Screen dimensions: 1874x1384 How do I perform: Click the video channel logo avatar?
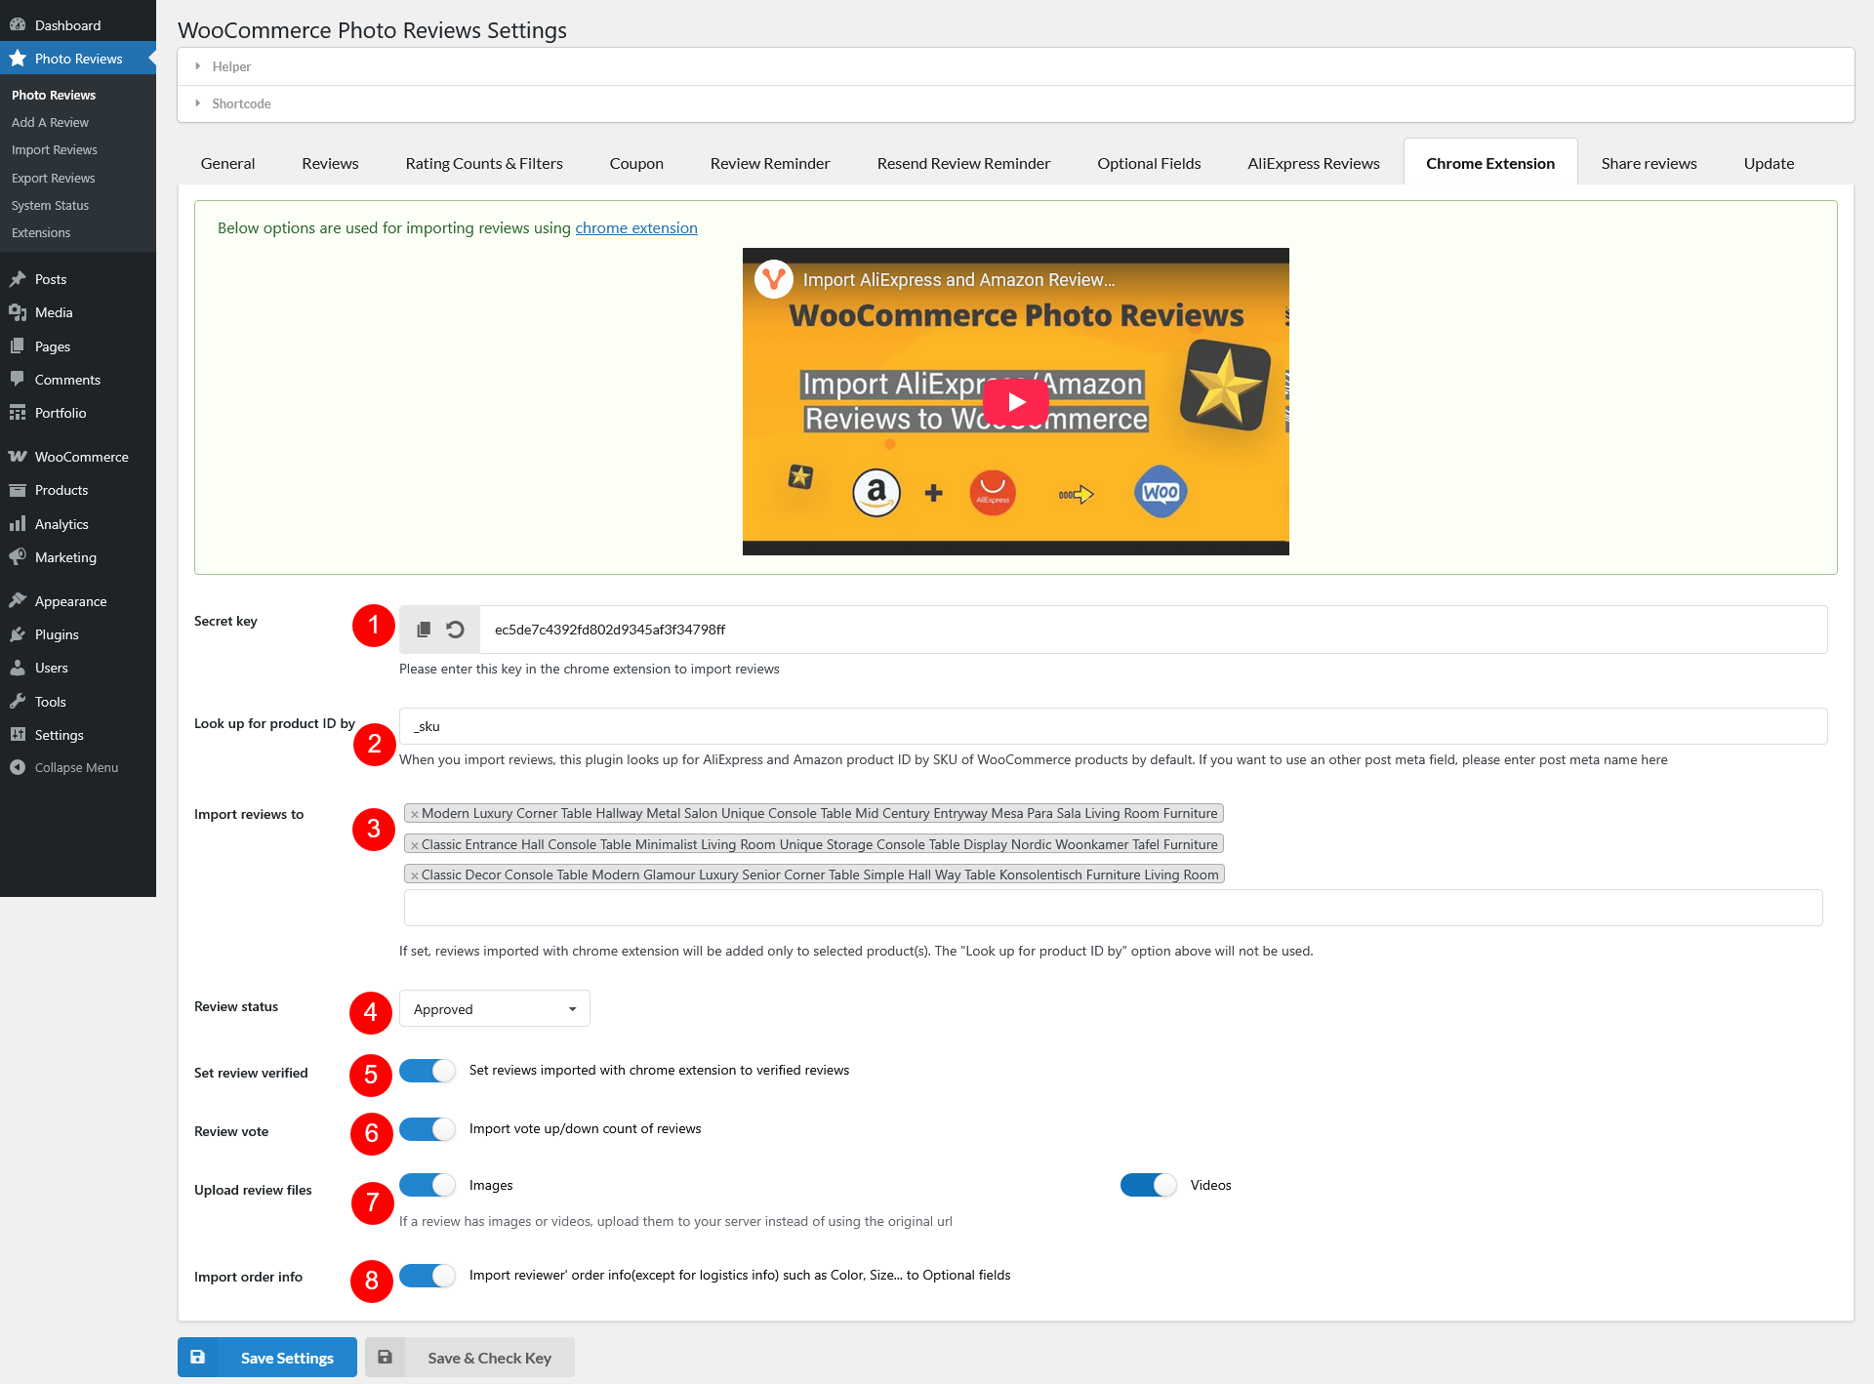(x=774, y=279)
